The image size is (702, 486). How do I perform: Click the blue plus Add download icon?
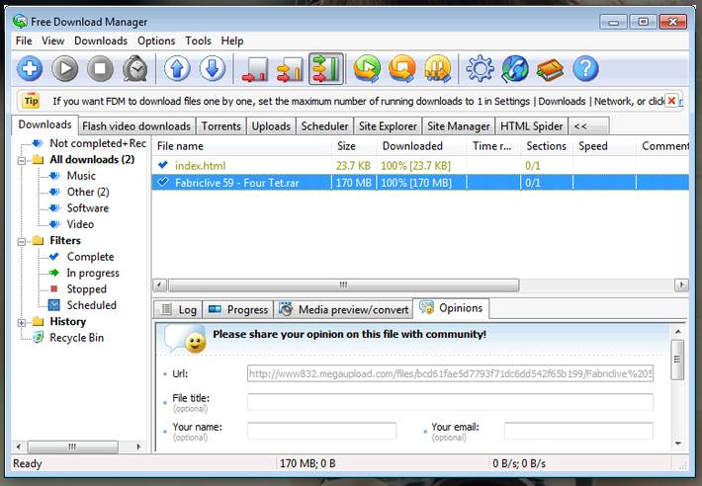30,69
